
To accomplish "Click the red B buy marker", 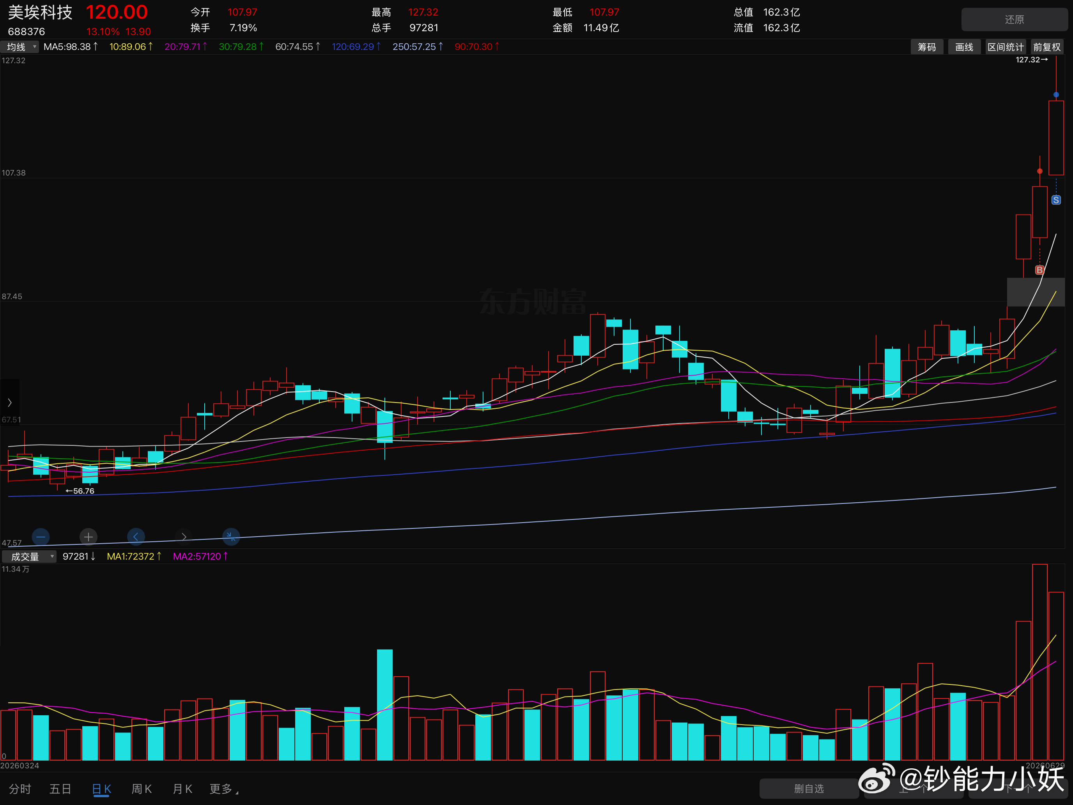I will [x=1039, y=270].
